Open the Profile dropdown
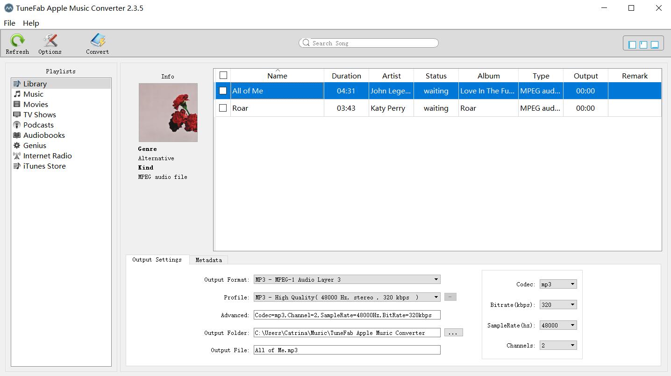Image resolution: width=671 pixels, height=376 pixels. [347, 297]
